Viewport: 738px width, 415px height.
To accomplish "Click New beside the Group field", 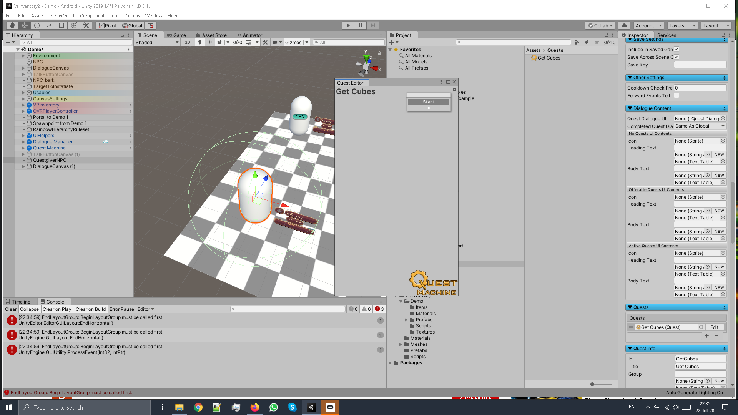I will [x=719, y=381].
